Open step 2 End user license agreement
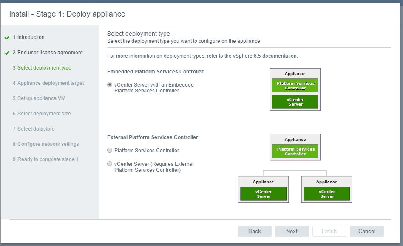This screenshot has height=246, width=403. (x=48, y=52)
